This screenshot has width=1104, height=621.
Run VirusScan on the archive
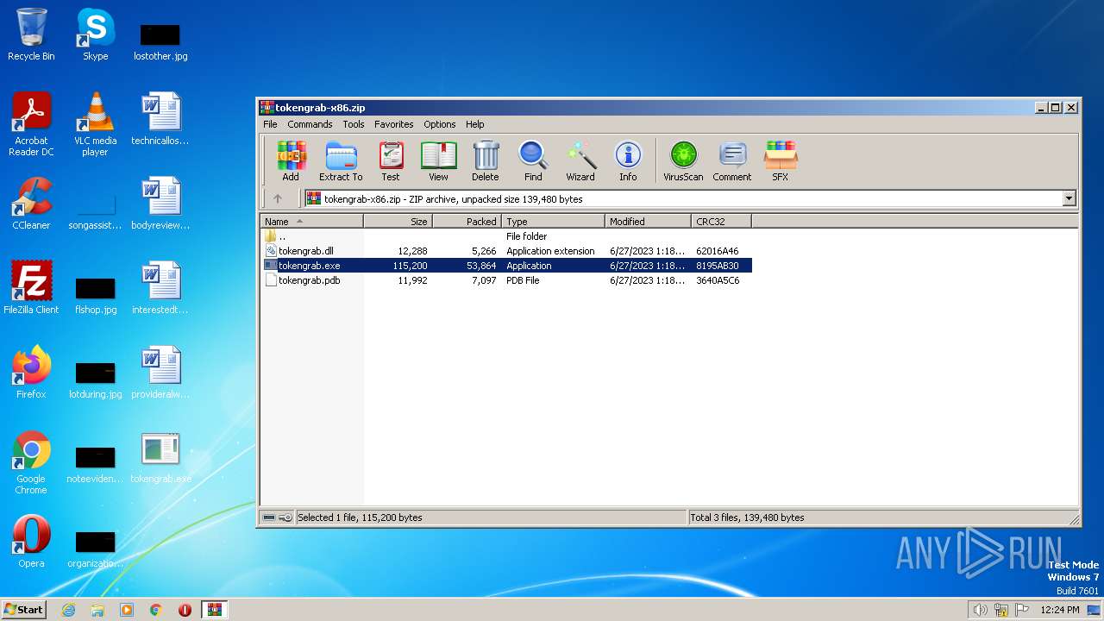tap(683, 161)
